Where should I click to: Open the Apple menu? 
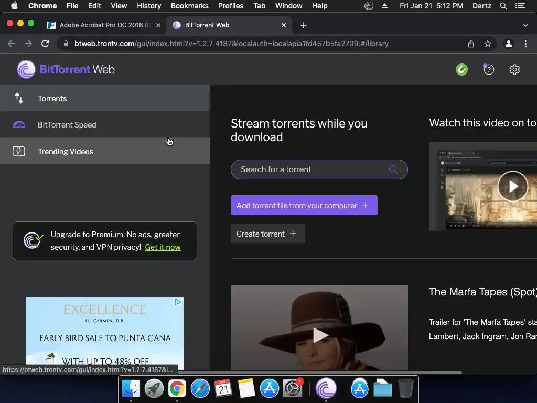[14, 6]
